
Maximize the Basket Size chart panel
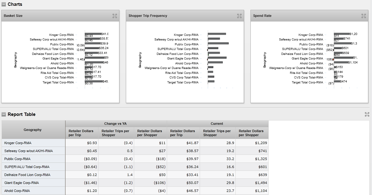coord(115,16)
